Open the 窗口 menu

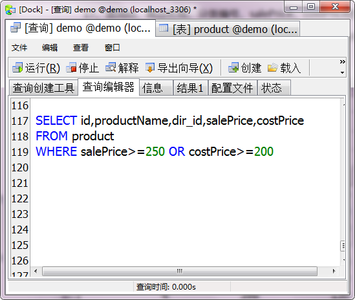coord(112,48)
